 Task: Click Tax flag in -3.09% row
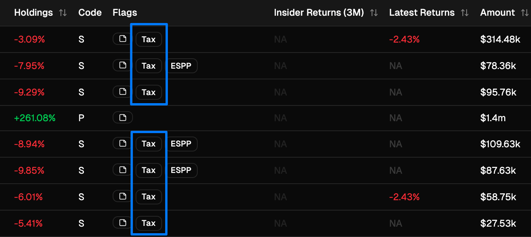pos(149,39)
